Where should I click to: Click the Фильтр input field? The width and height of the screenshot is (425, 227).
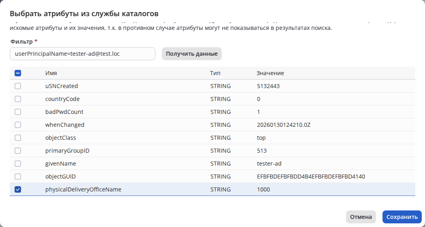(82, 54)
